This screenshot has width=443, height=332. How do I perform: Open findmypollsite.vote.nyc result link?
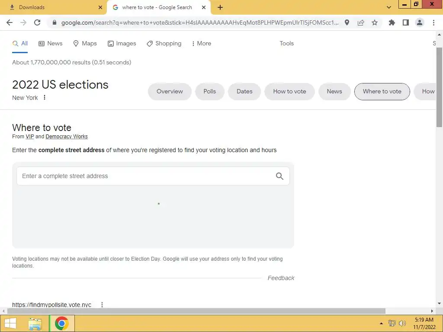pos(52,305)
